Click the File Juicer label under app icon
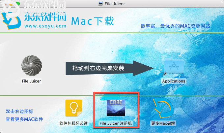Screen dimensions: 224x133 click(x=31, y=81)
